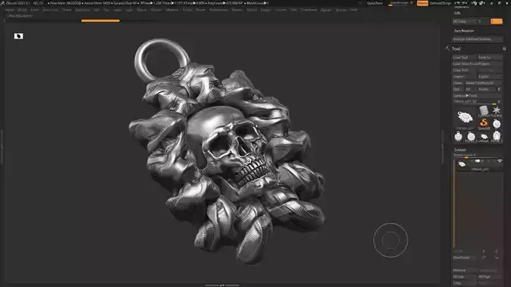Open the Zplugin menu

pyautogui.click(x=327, y=10)
